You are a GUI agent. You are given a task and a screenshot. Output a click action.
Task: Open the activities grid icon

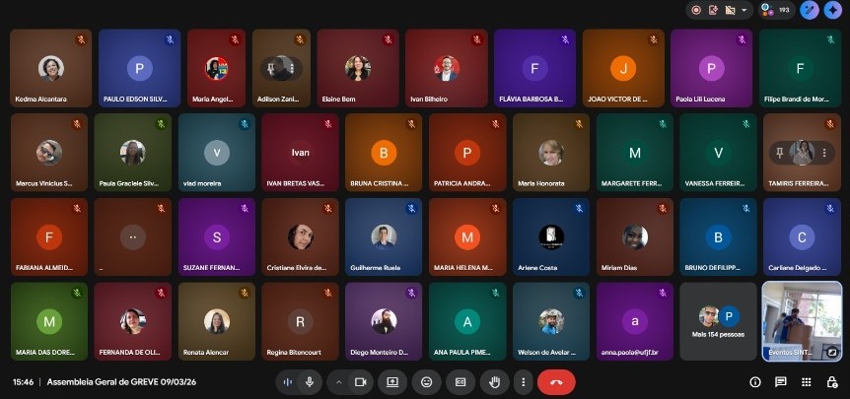(x=806, y=381)
